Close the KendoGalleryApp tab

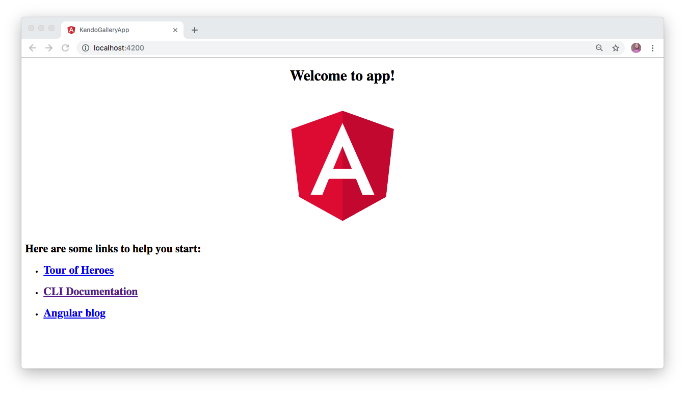click(x=175, y=30)
